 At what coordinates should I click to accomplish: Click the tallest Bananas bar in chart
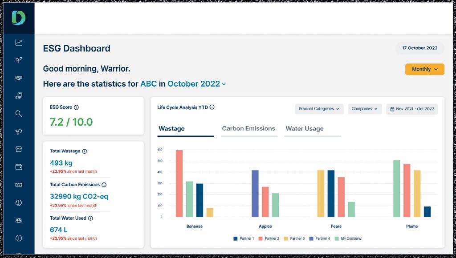[179, 184]
